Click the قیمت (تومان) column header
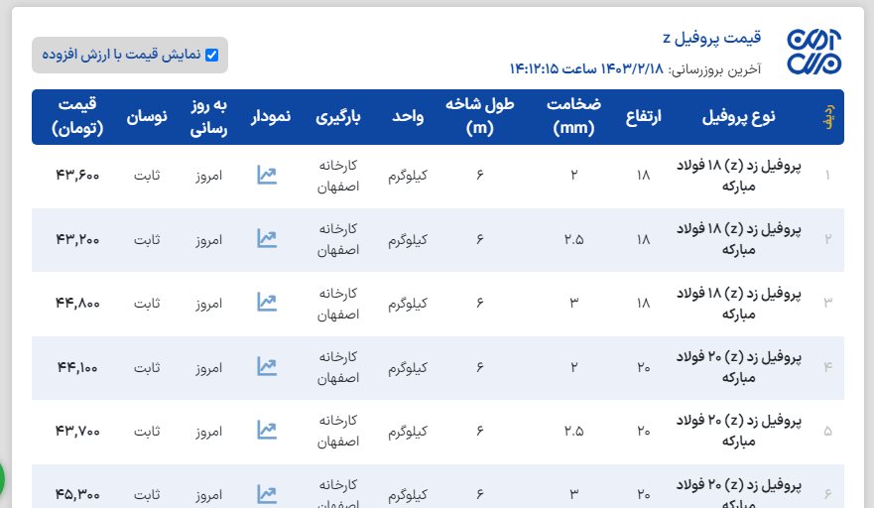 click(x=77, y=117)
